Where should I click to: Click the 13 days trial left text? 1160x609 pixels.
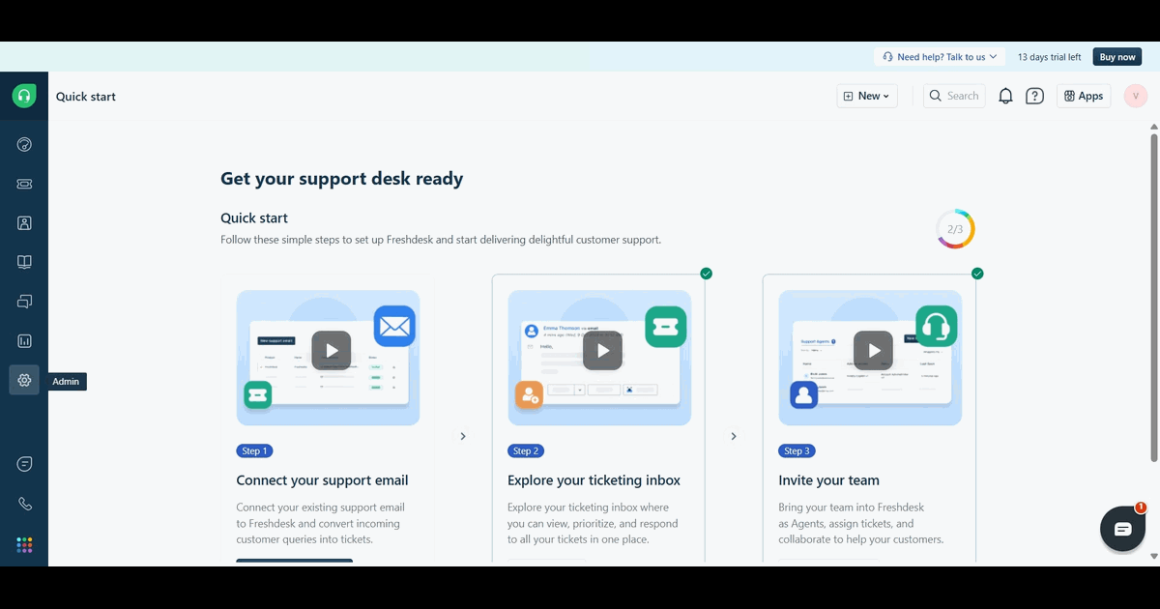[1049, 57]
